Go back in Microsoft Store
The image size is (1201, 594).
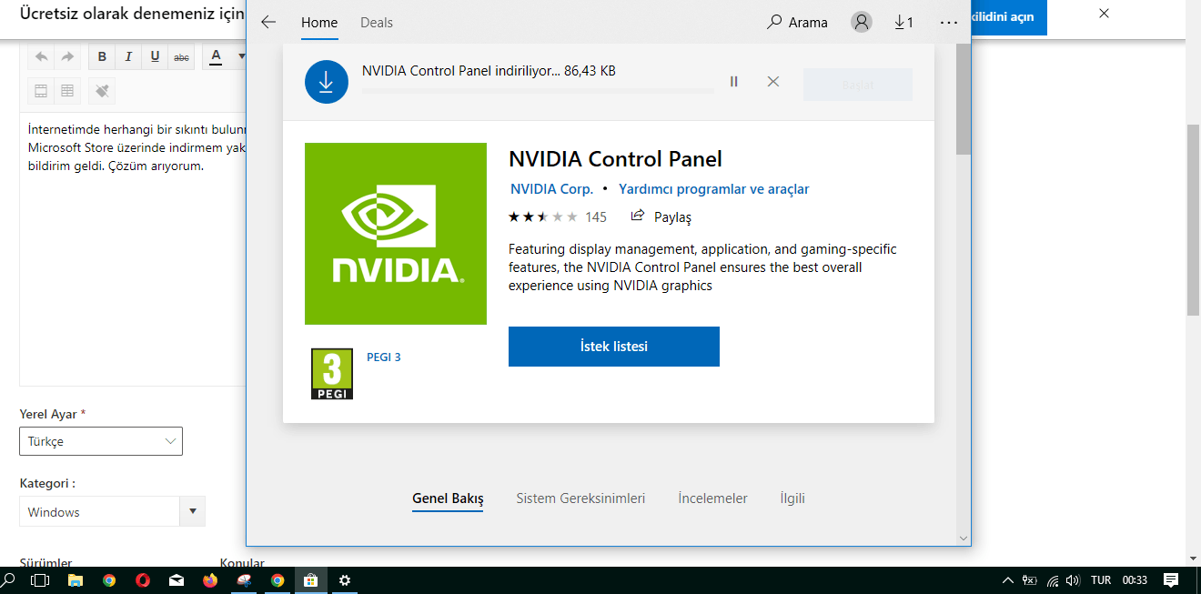click(267, 22)
